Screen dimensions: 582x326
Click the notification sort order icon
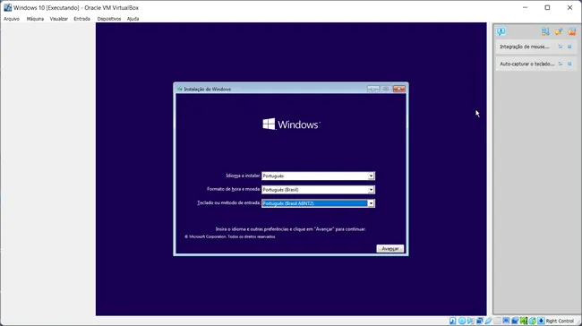point(545,31)
